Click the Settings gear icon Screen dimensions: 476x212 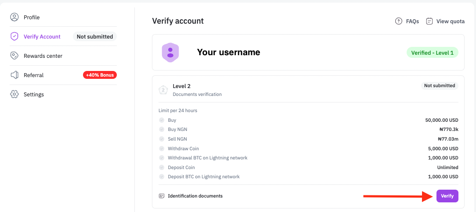click(x=14, y=94)
